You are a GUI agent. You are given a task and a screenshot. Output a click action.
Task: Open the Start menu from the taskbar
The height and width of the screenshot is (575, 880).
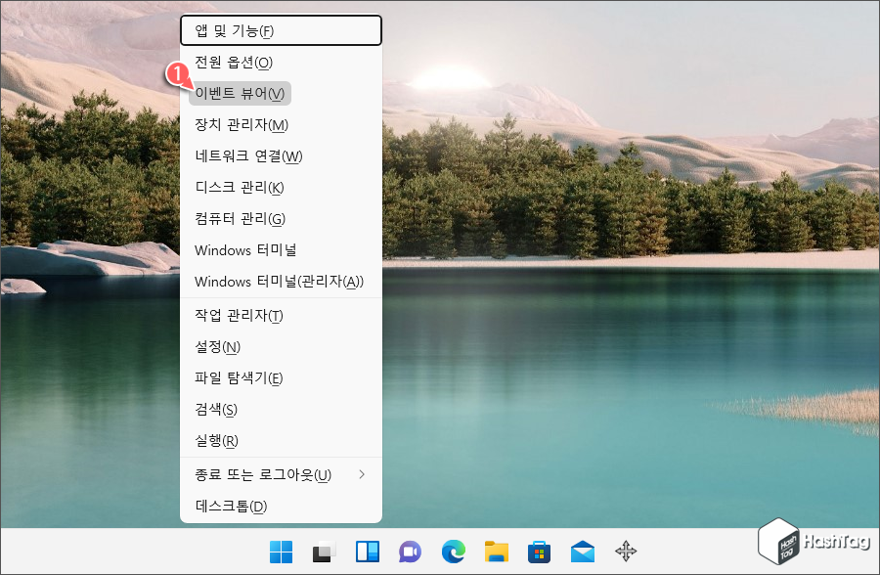tap(281, 552)
